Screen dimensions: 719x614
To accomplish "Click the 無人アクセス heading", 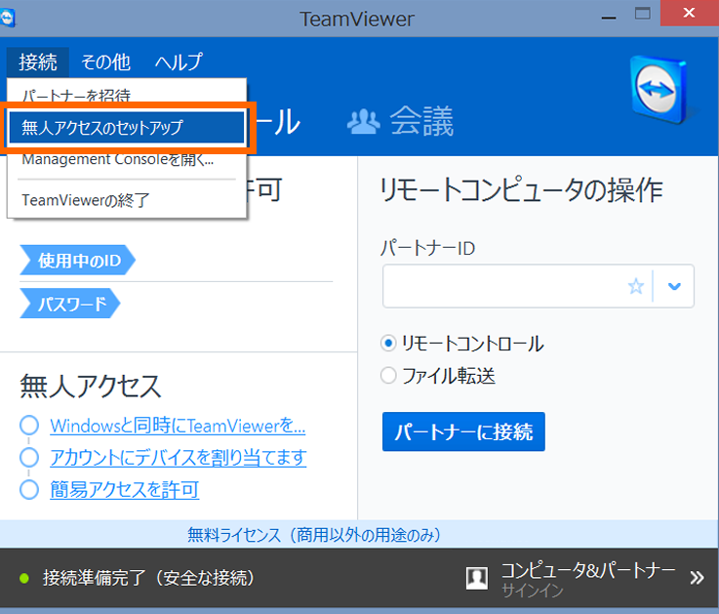I will (x=91, y=386).
